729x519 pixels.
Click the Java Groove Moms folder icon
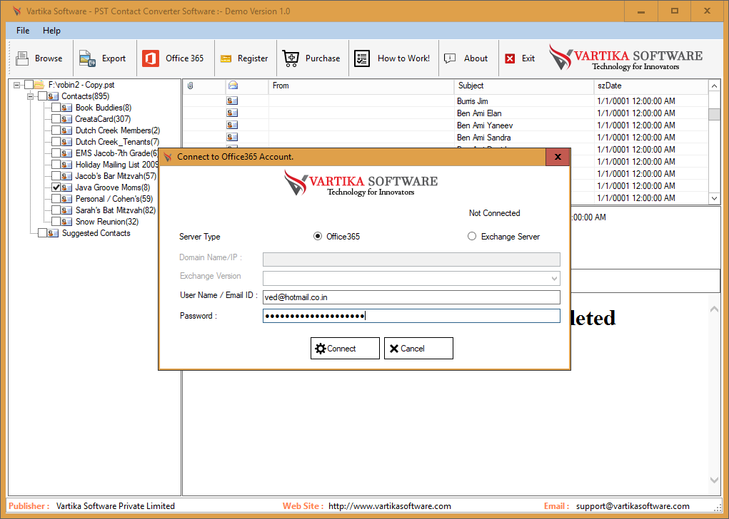point(66,187)
